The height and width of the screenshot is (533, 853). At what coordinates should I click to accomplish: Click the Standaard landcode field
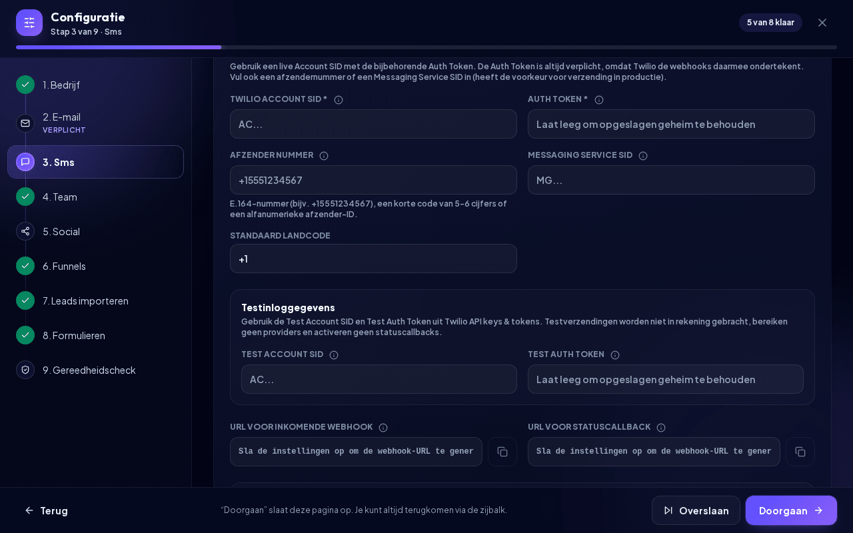[373, 259]
